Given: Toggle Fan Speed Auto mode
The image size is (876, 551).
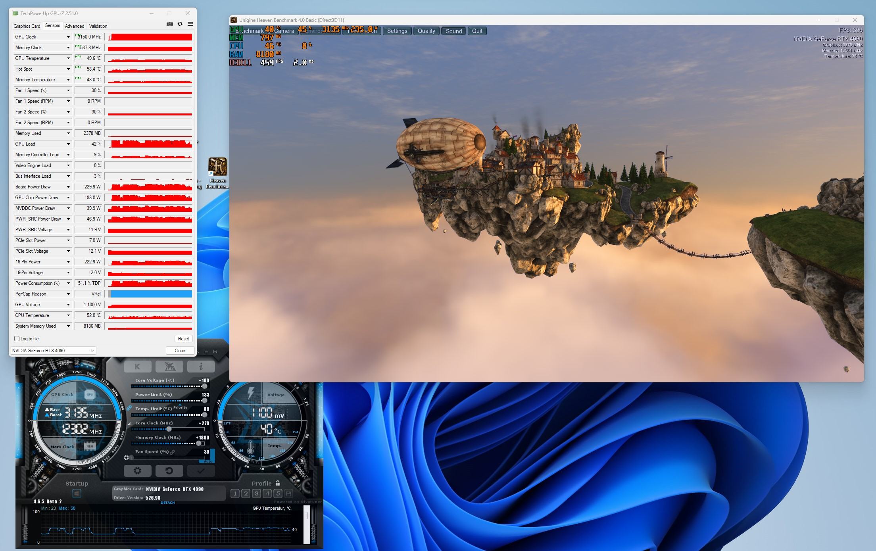Looking at the screenshot, I should coord(208,461).
